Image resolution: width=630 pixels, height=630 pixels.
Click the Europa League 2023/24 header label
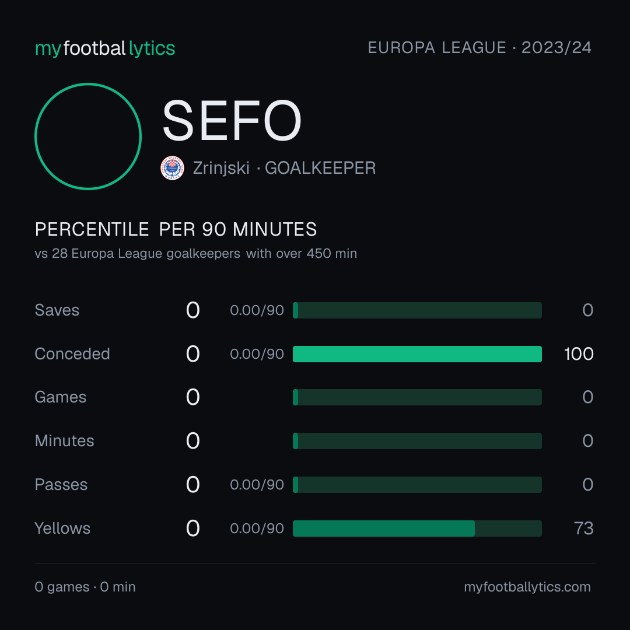coord(480,48)
